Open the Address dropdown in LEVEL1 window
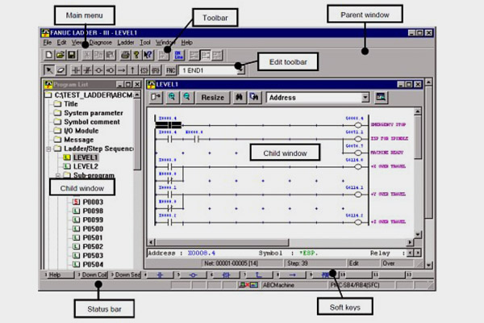Image resolution: width=484 pixels, height=323 pixels. click(365, 98)
